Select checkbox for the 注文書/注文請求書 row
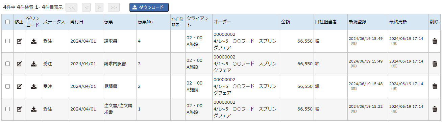442x122 pixels. (7, 109)
